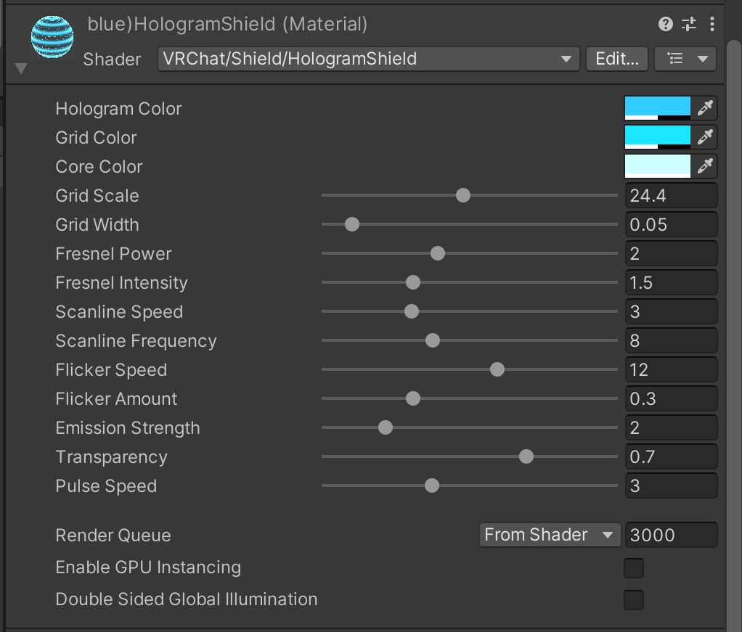Pick Hologram Color with the eyedropper
The height and width of the screenshot is (632, 742).
point(705,108)
